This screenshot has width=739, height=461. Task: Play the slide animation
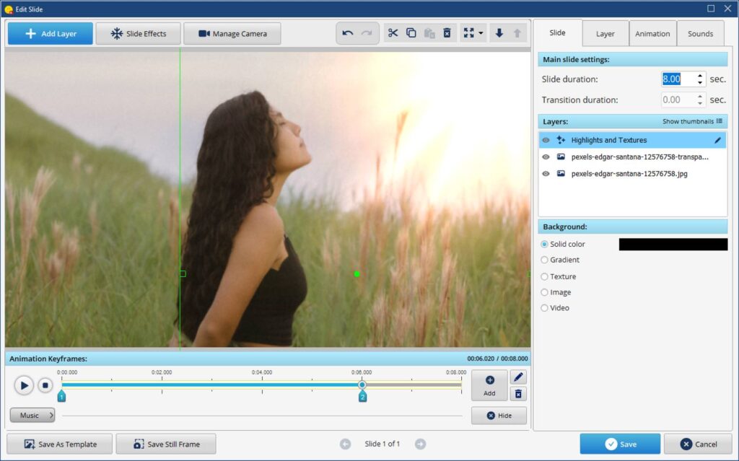pyautogui.click(x=24, y=385)
